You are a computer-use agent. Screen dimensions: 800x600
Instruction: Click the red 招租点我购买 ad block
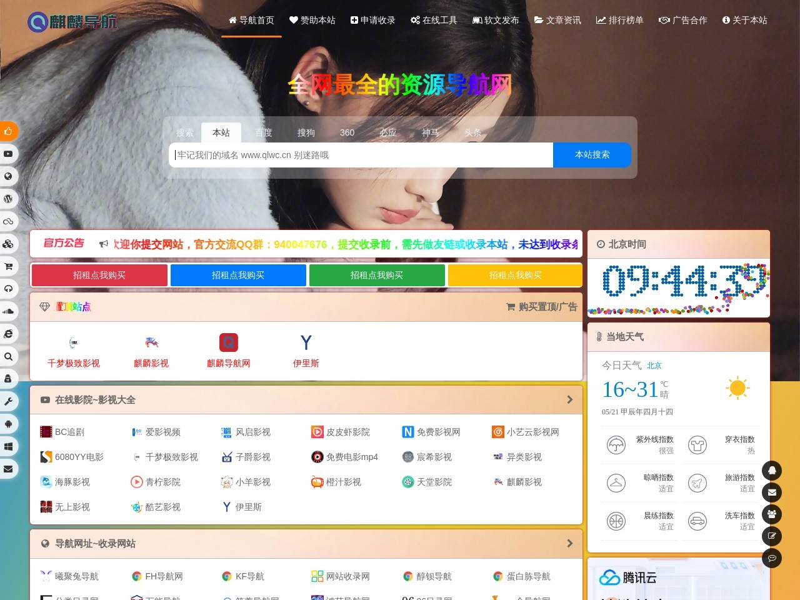[99, 276]
